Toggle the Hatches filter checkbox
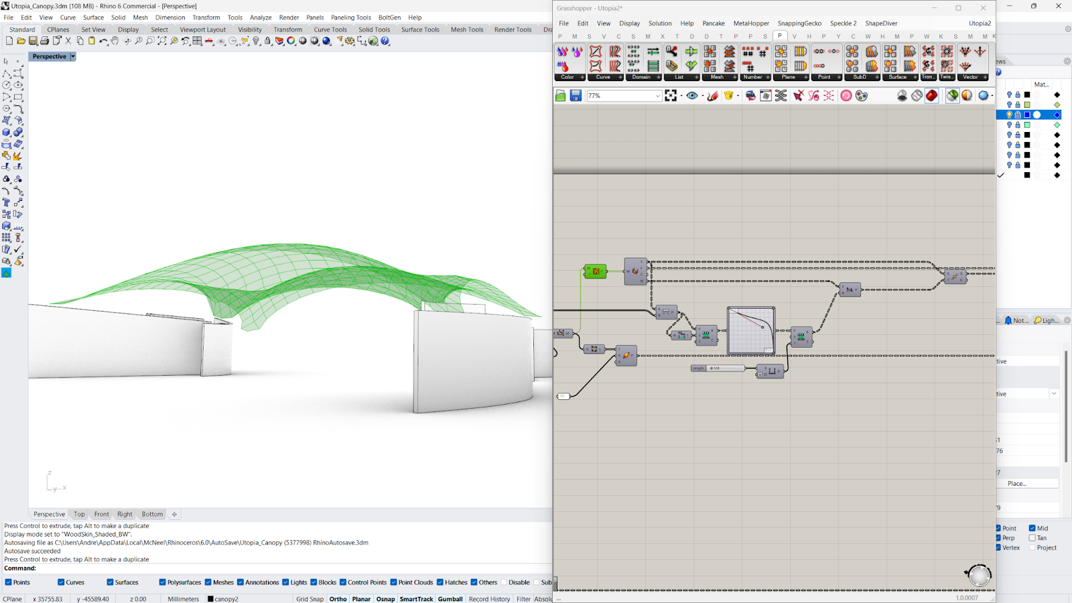Viewport: 1072px width, 603px height. pyautogui.click(x=440, y=582)
